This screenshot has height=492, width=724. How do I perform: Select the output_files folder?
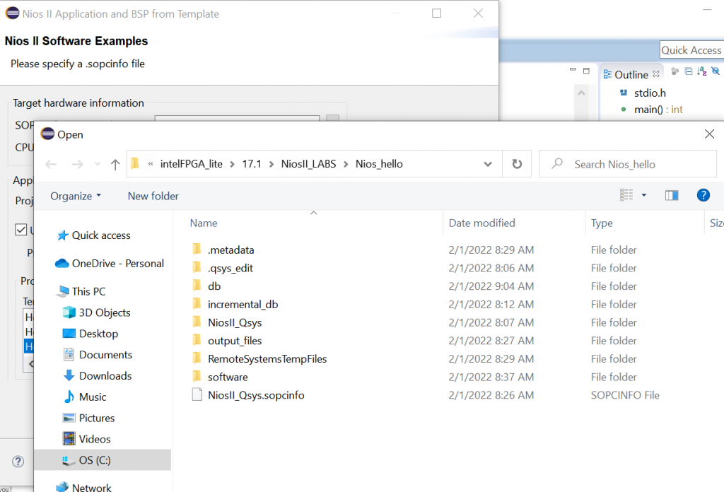coord(235,341)
